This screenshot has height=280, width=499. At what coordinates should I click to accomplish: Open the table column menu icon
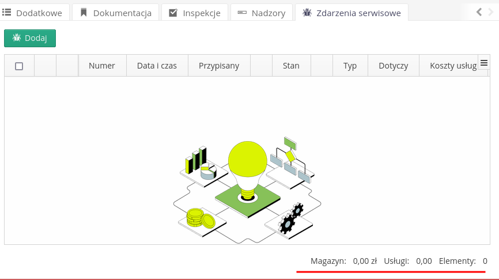[484, 63]
